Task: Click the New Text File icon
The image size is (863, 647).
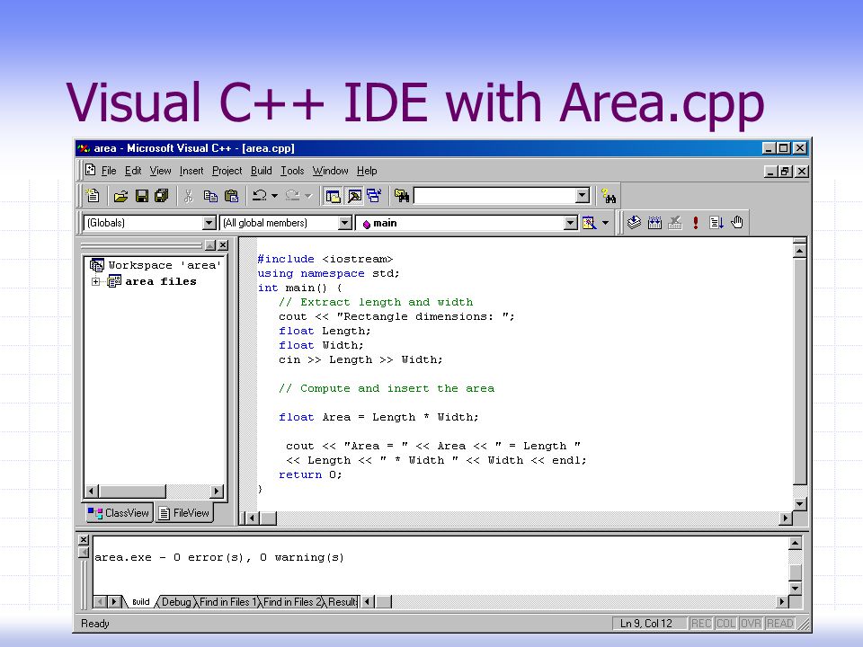Action: 93,196
